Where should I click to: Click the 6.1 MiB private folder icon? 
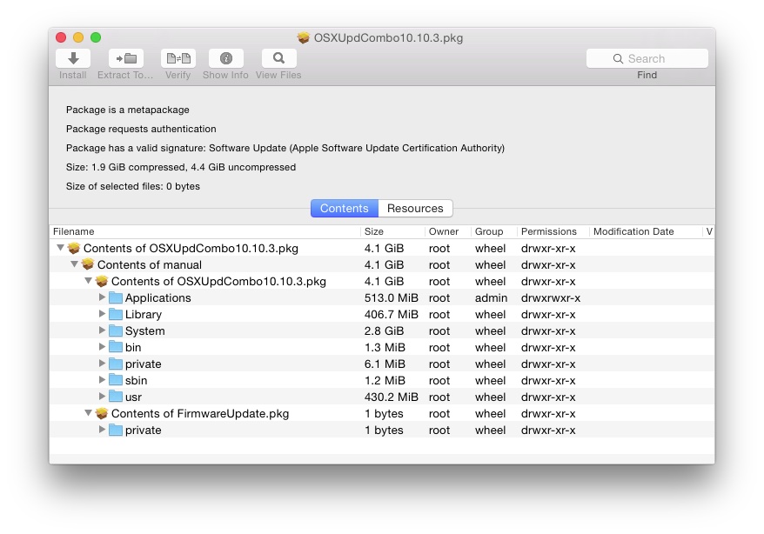click(x=116, y=364)
